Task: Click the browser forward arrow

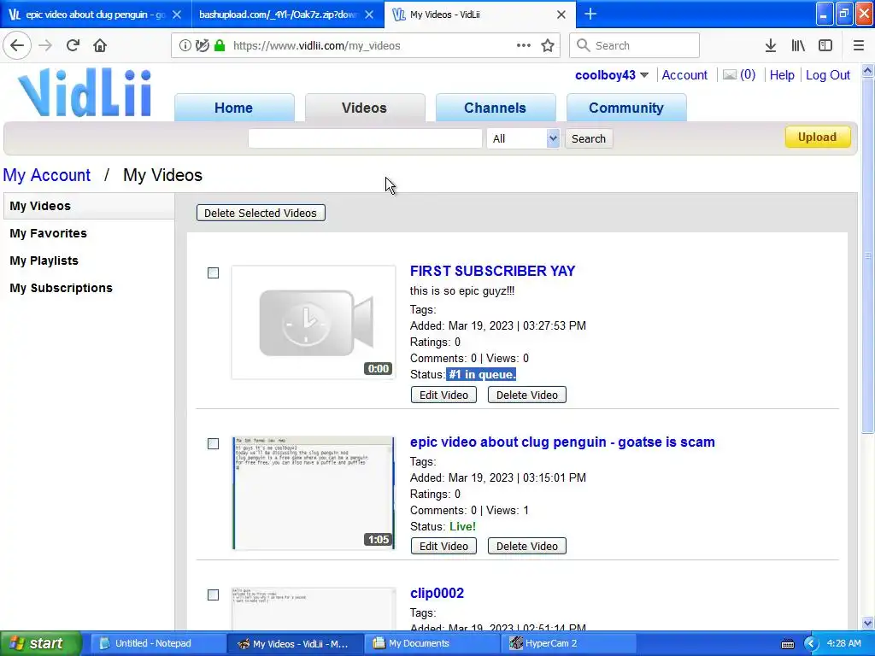Action: coord(45,45)
